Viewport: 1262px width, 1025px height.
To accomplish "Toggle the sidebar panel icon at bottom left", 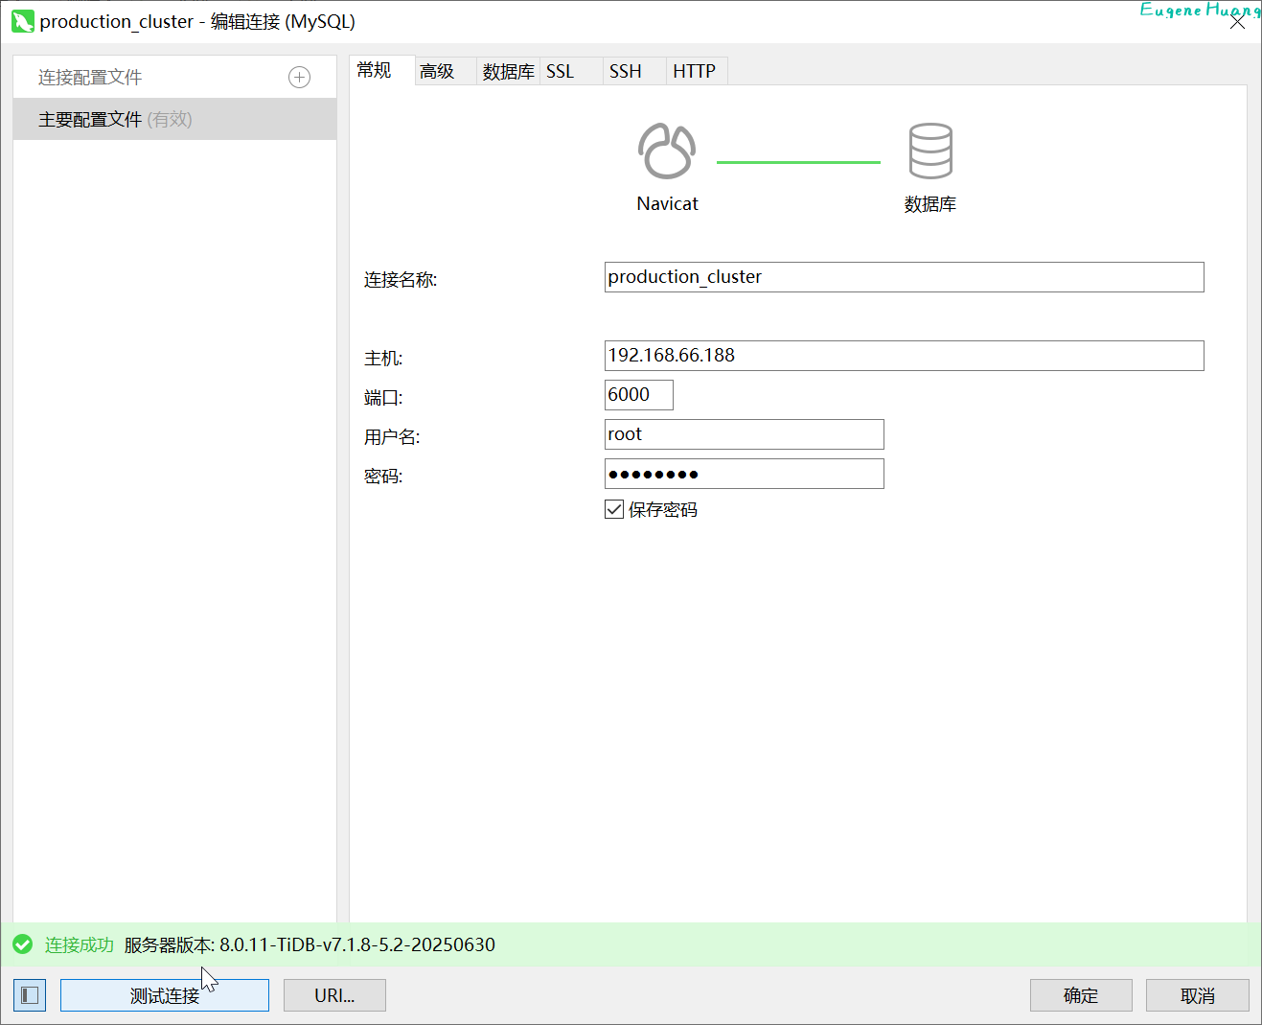I will point(30,995).
